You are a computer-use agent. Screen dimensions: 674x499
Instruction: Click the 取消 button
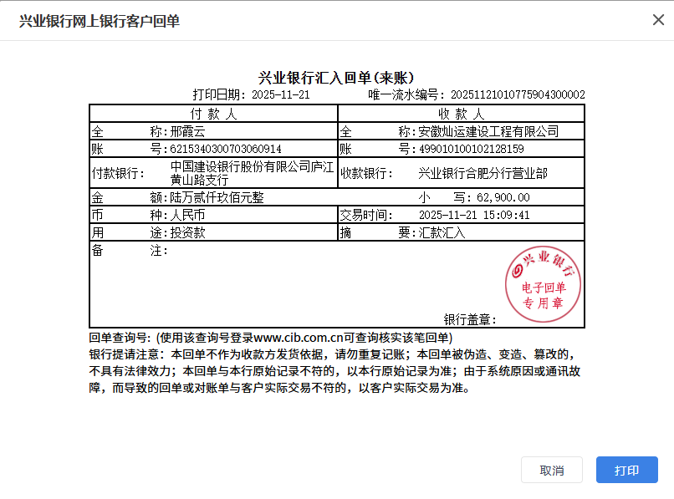coord(551,470)
